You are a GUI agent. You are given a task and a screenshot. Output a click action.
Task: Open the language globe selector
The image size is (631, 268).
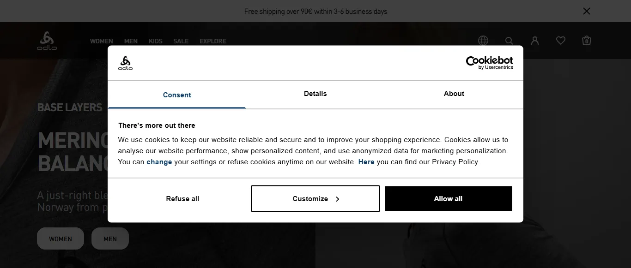coord(483,41)
